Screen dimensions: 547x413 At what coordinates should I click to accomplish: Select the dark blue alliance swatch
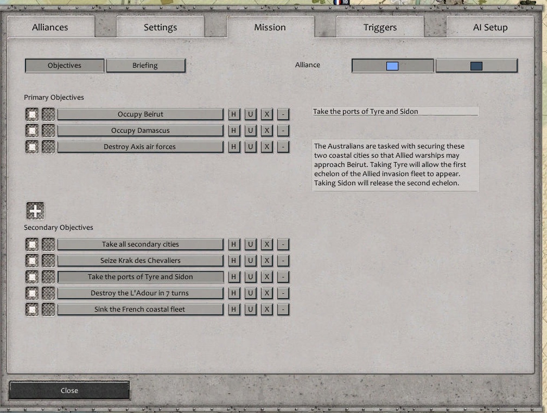coord(476,65)
